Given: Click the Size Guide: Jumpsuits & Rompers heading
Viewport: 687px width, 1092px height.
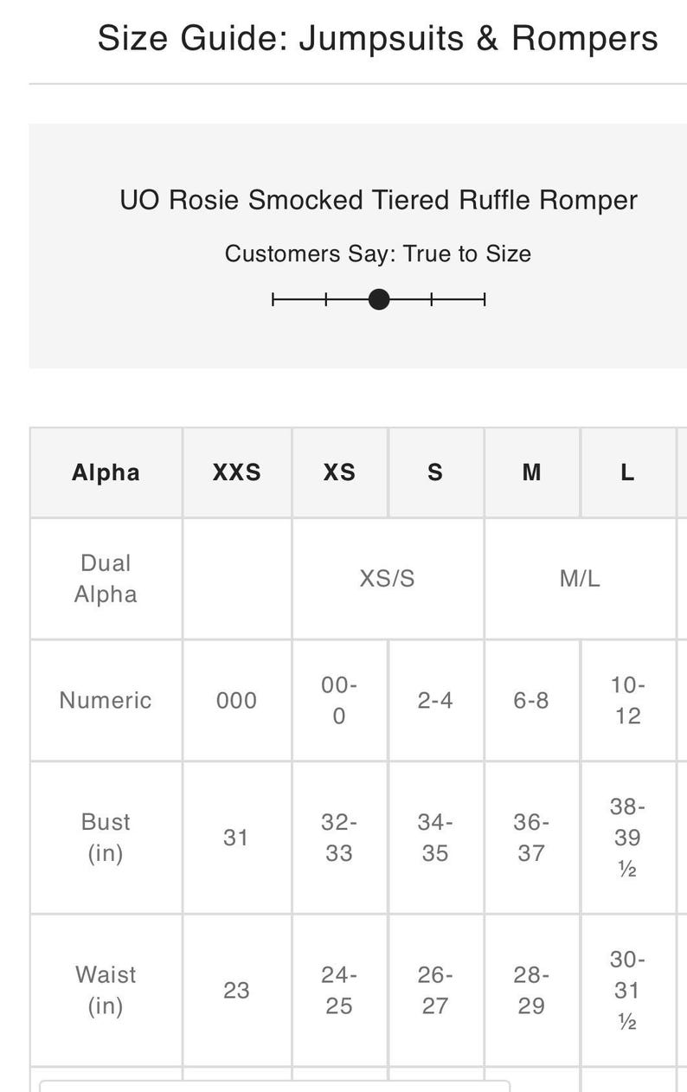Looking at the screenshot, I should point(377,39).
